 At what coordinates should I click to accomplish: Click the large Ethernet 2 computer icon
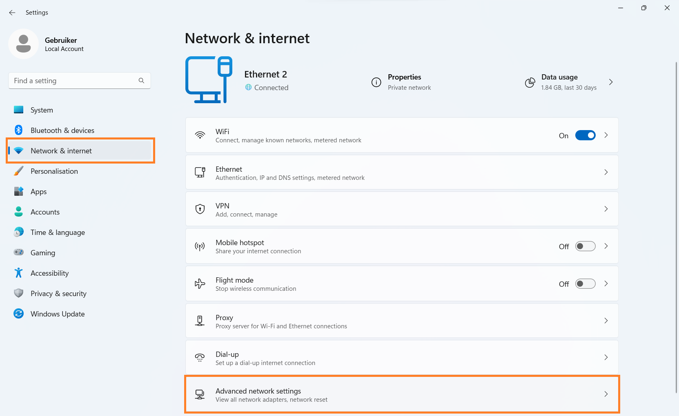pyautogui.click(x=209, y=80)
